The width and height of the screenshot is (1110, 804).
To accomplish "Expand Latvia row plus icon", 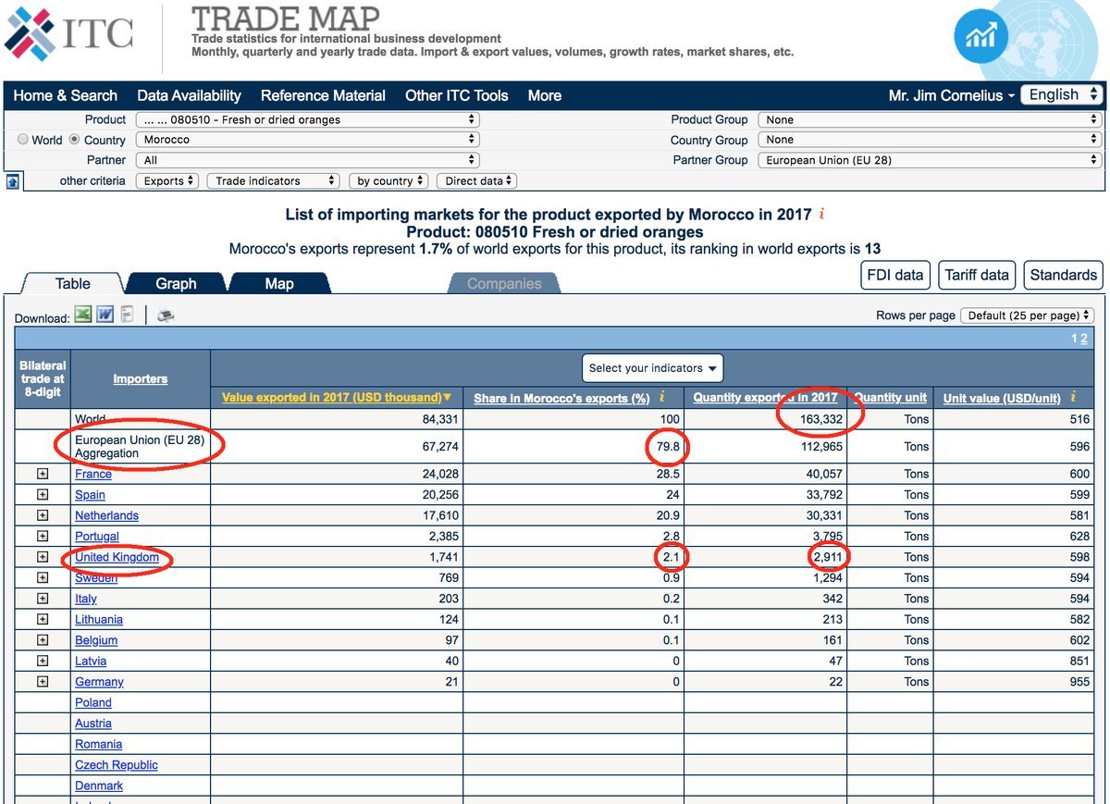I will point(43,661).
